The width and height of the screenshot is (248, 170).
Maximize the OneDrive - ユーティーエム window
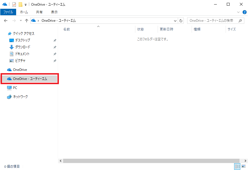(x=228, y=5)
